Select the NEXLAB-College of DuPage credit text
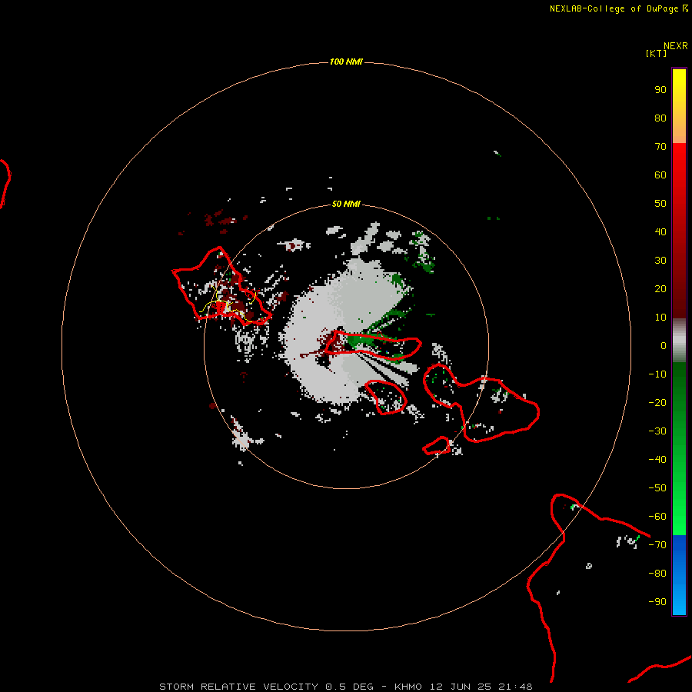Viewport: 692px width, 692px height. [619, 8]
